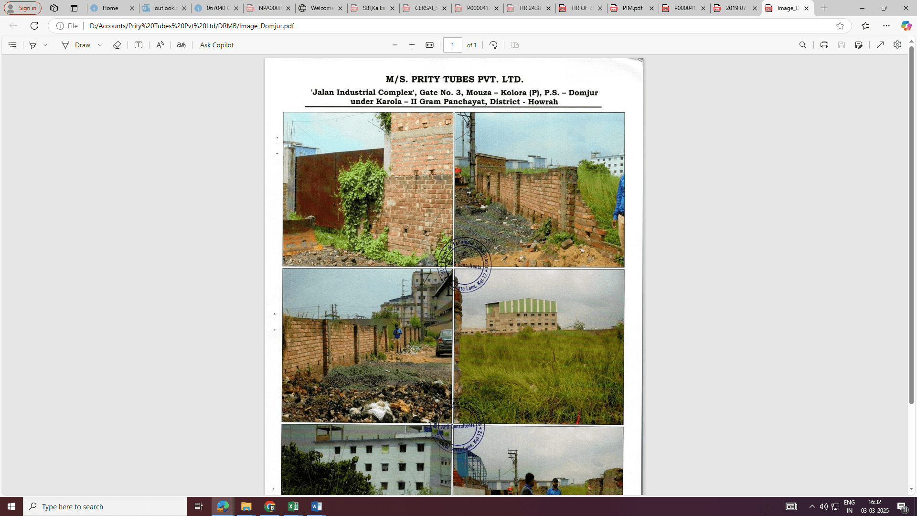Click the taskbar search box
The width and height of the screenshot is (917, 516).
click(105, 506)
